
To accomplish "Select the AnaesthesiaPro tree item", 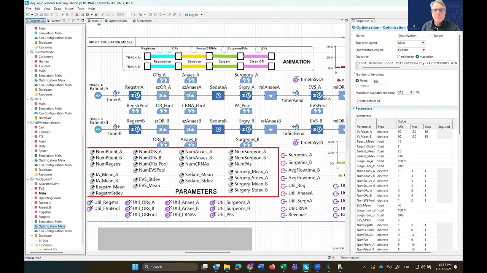I will (x=49, y=184).
